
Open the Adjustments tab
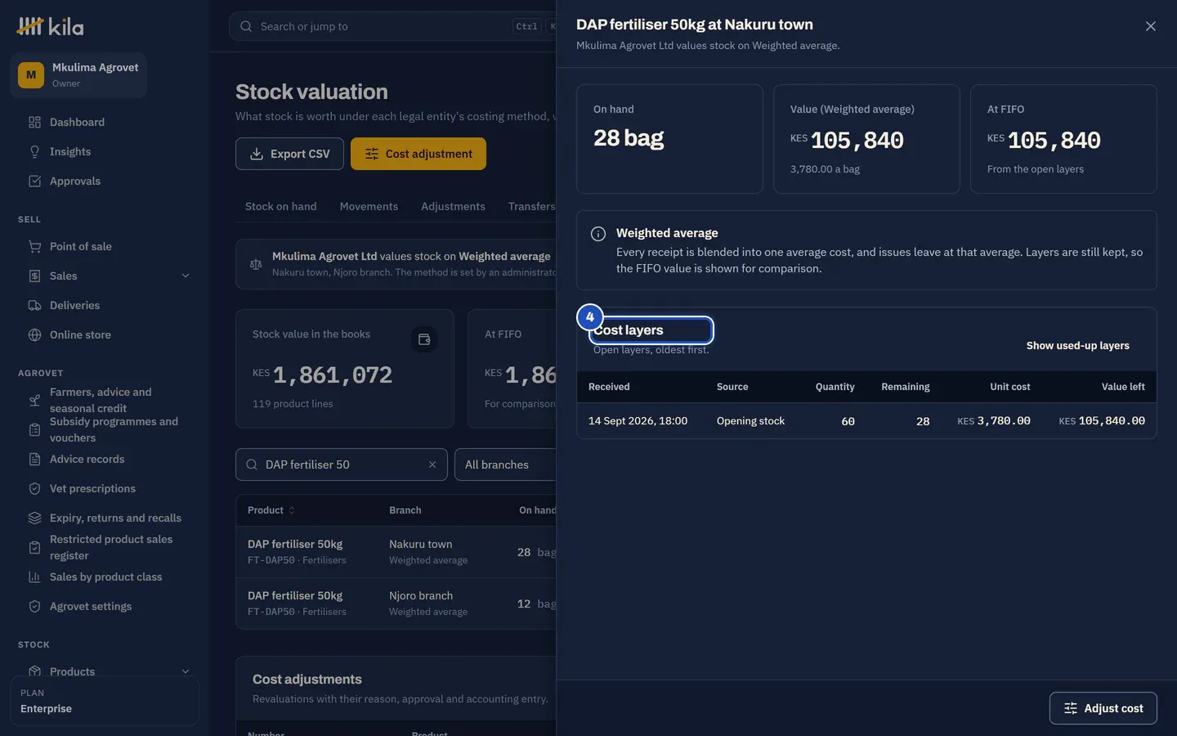click(453, 207)
